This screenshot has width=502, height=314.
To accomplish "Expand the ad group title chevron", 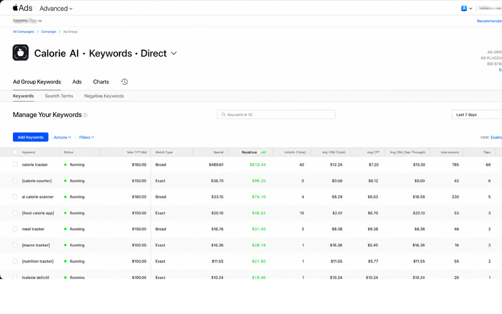I will 174,53.
